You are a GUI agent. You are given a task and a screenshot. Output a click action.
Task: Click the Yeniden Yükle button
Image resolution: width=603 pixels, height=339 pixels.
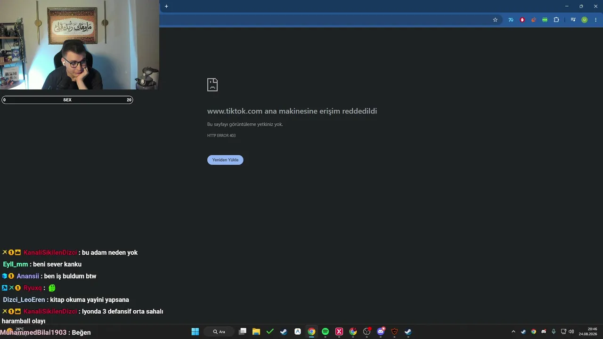(x=225, y=160)
